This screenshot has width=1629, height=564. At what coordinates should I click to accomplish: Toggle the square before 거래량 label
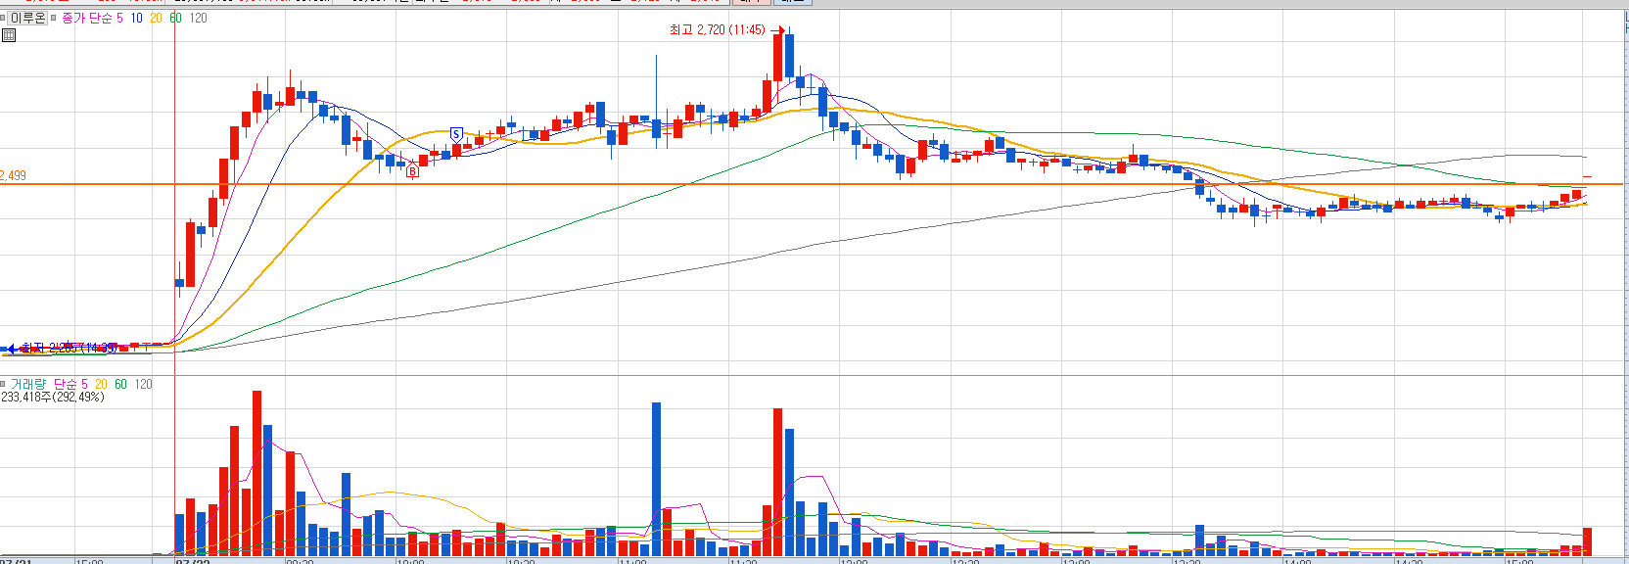click(4, 384)
